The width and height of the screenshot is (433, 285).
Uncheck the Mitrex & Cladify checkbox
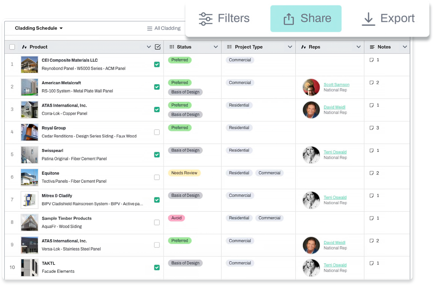click(157, 200)
